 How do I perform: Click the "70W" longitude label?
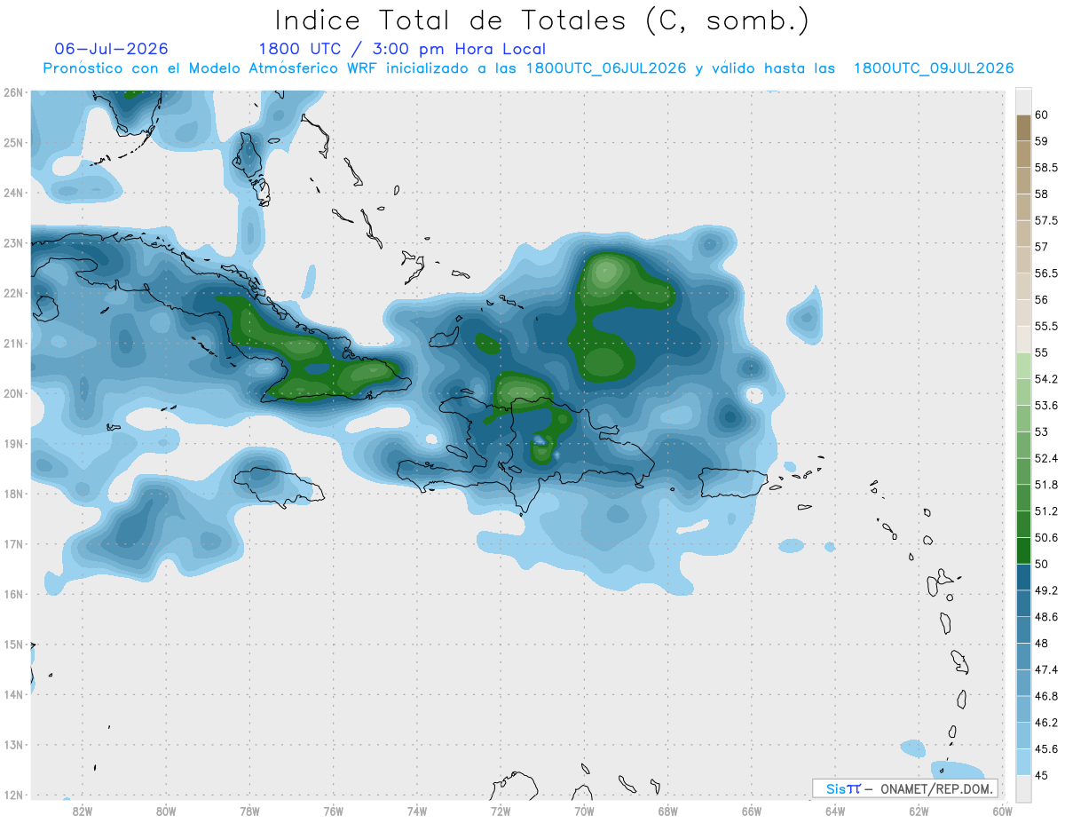click(584, 811)
